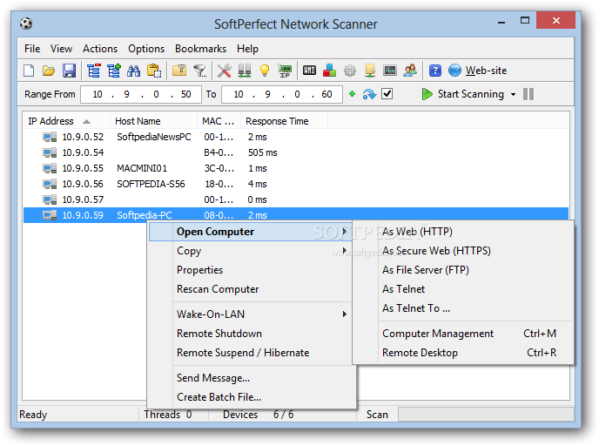Image resolution: width=599 pixels, height=446 pixels.
Task: Open the WMI query icon
Action: point(309,71)
